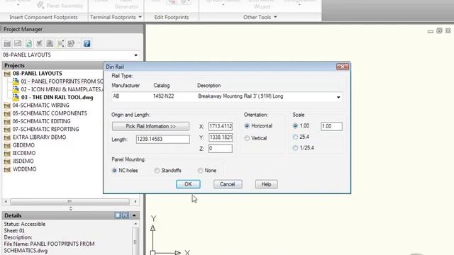Select 03 - THE DIN RAIL TOOL.dwg

pyautogui.click(x=57, y=98)
